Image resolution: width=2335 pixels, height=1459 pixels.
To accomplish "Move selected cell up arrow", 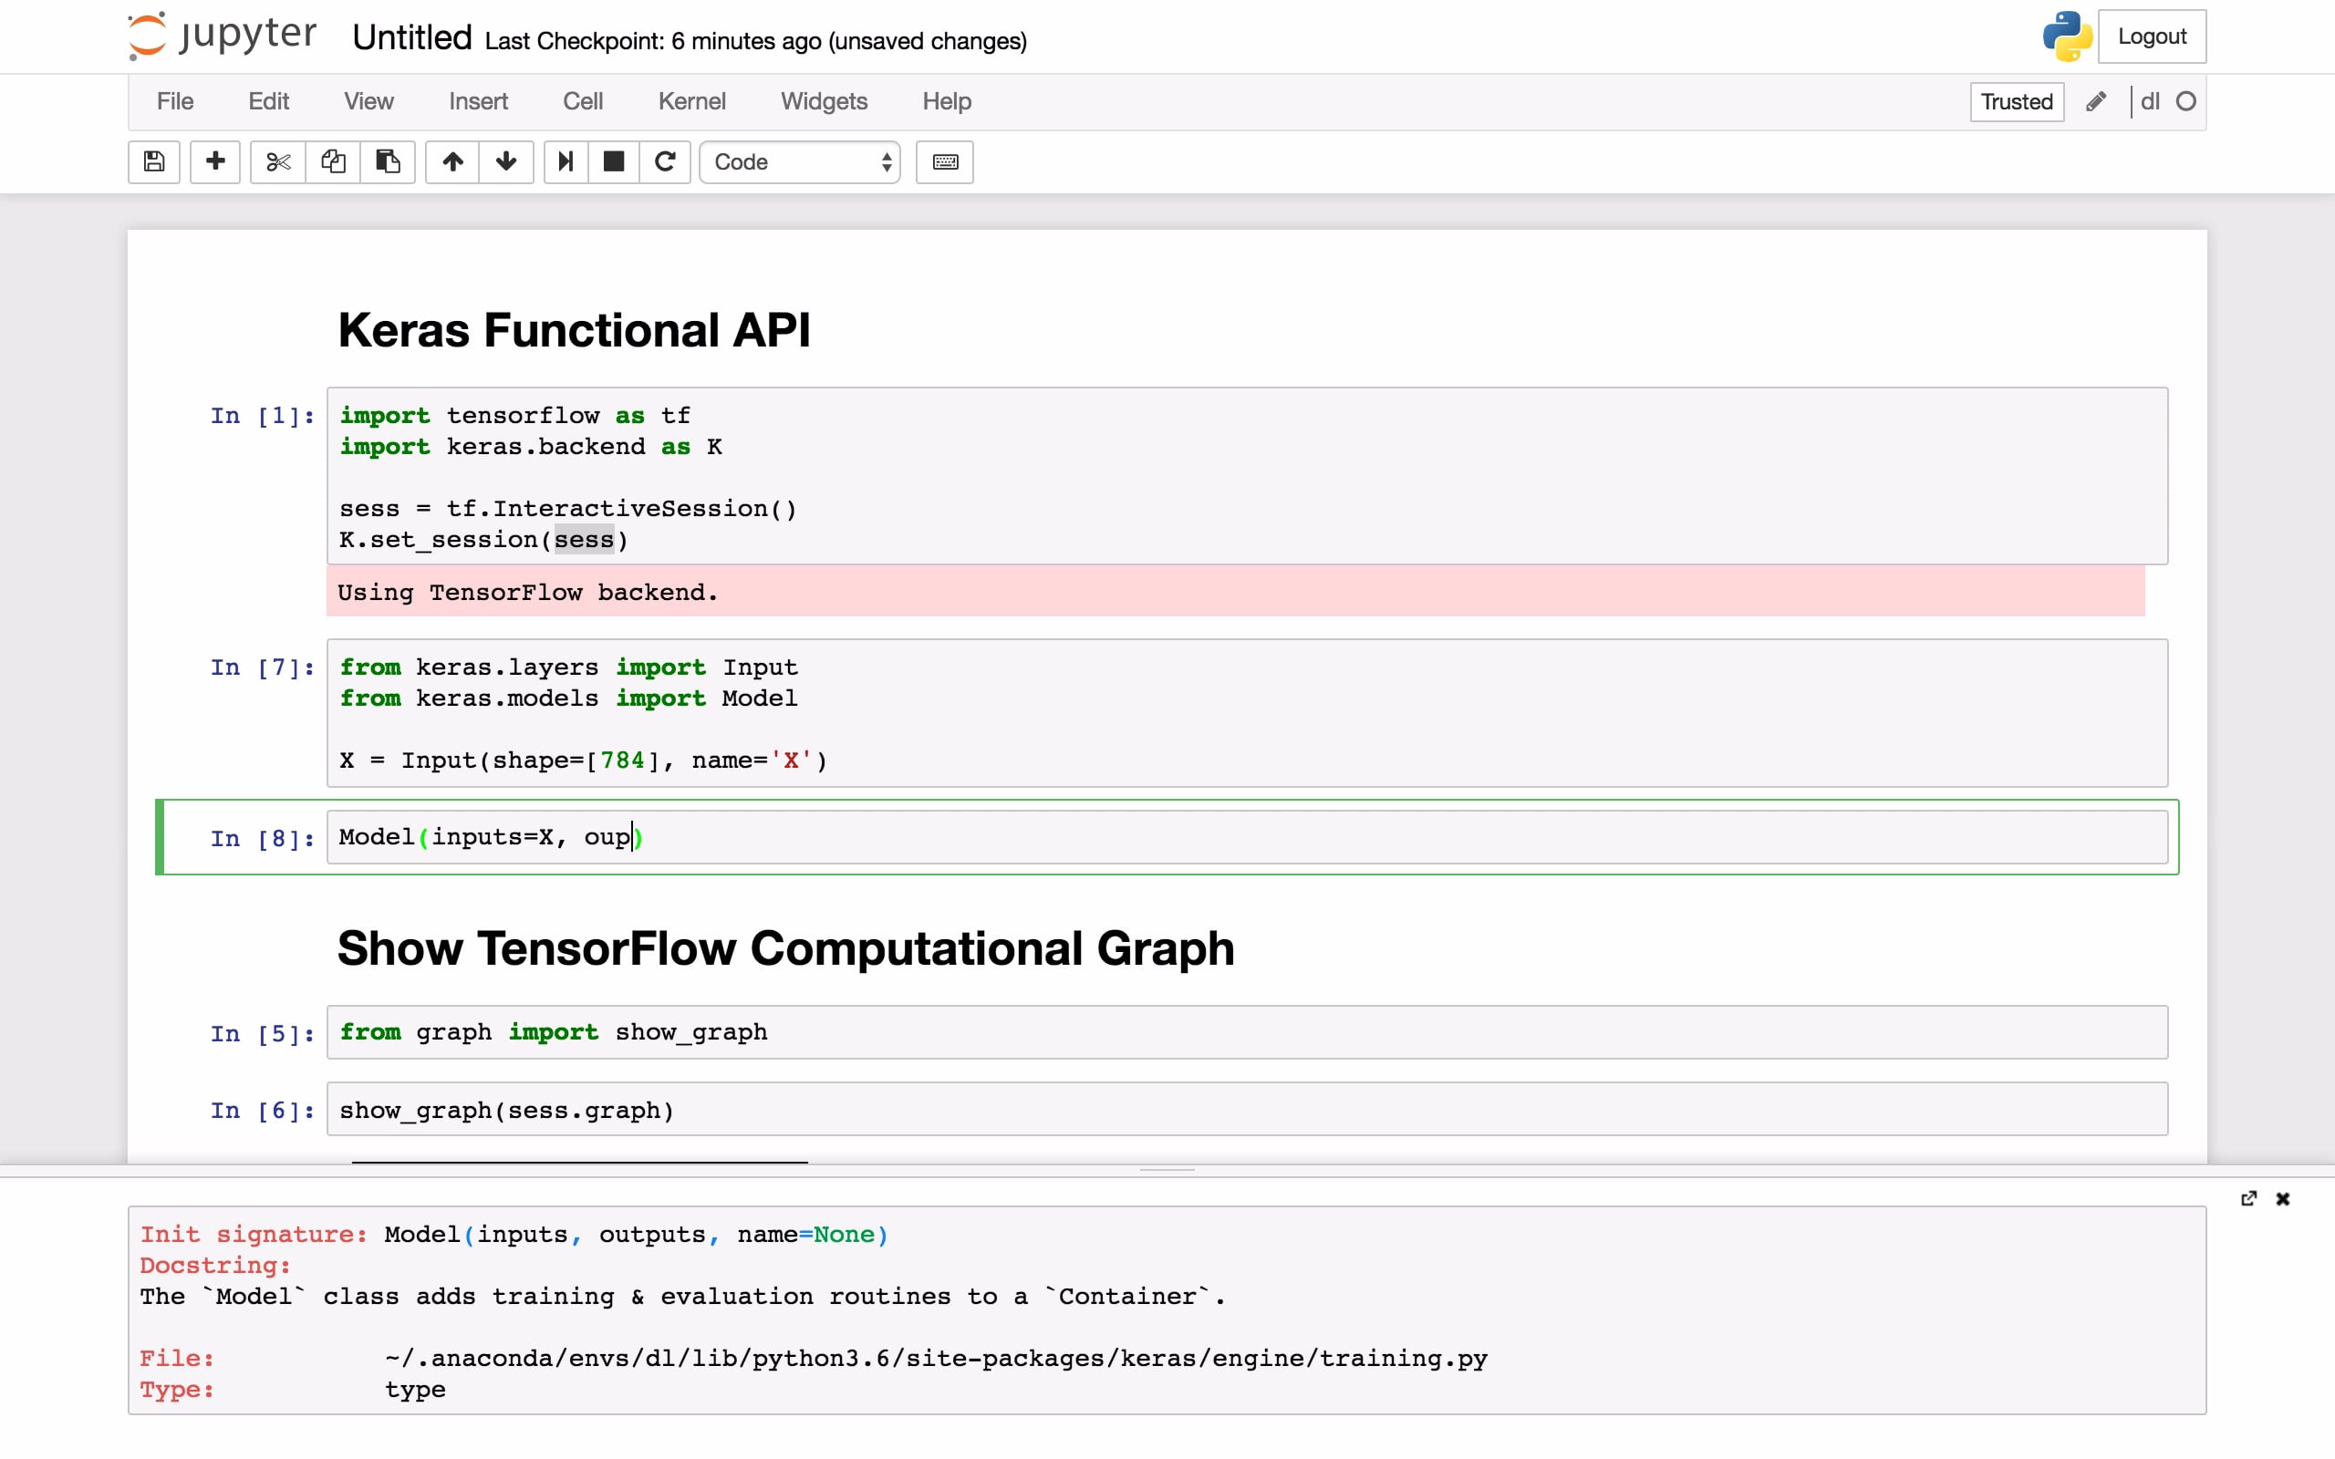I will pyautogui.click(x=452, y=162).
